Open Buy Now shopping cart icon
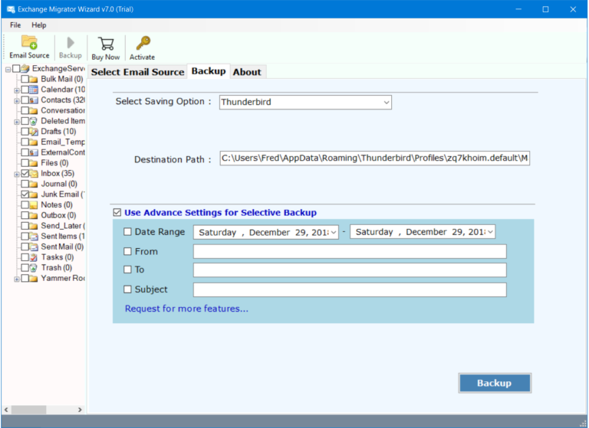The width and height of the screenshot is (589, 428). [x=106, y=44]
